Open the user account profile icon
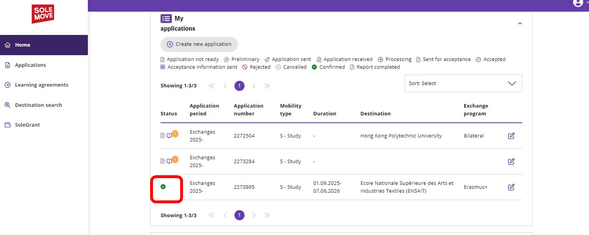The image size is (589, 235). [x=578, y=3]
